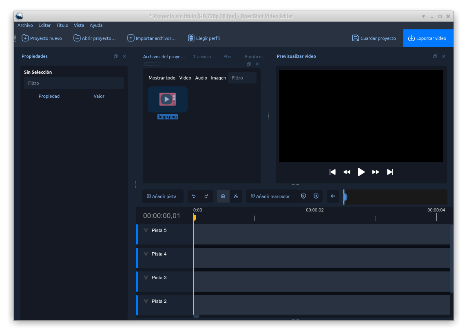Select the Imagen filter in project files
This screenshot has width=469, height=335.
click(218, 78)
